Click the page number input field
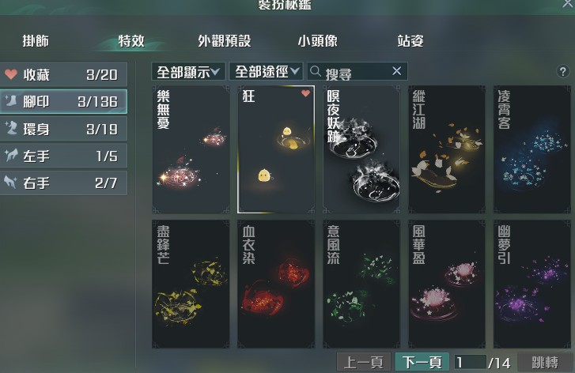The height and width of the screenshot is (373, 575). (x=470, y=363)
